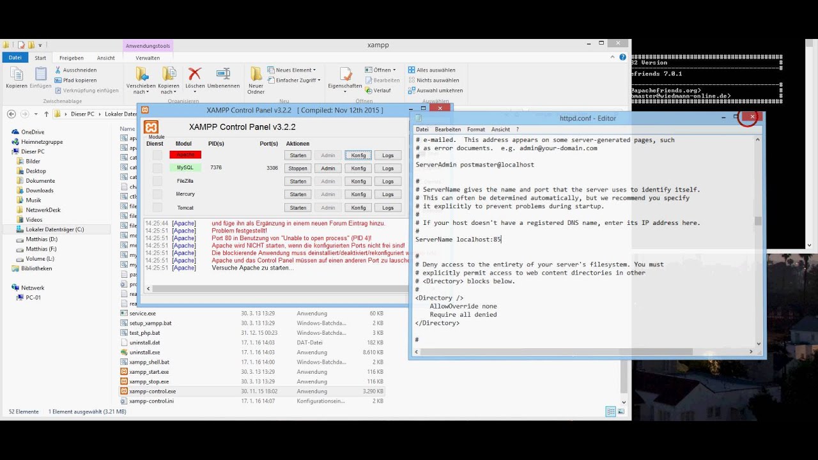
Task: Click the Explorer back arrow button
Action: [11, 114]
